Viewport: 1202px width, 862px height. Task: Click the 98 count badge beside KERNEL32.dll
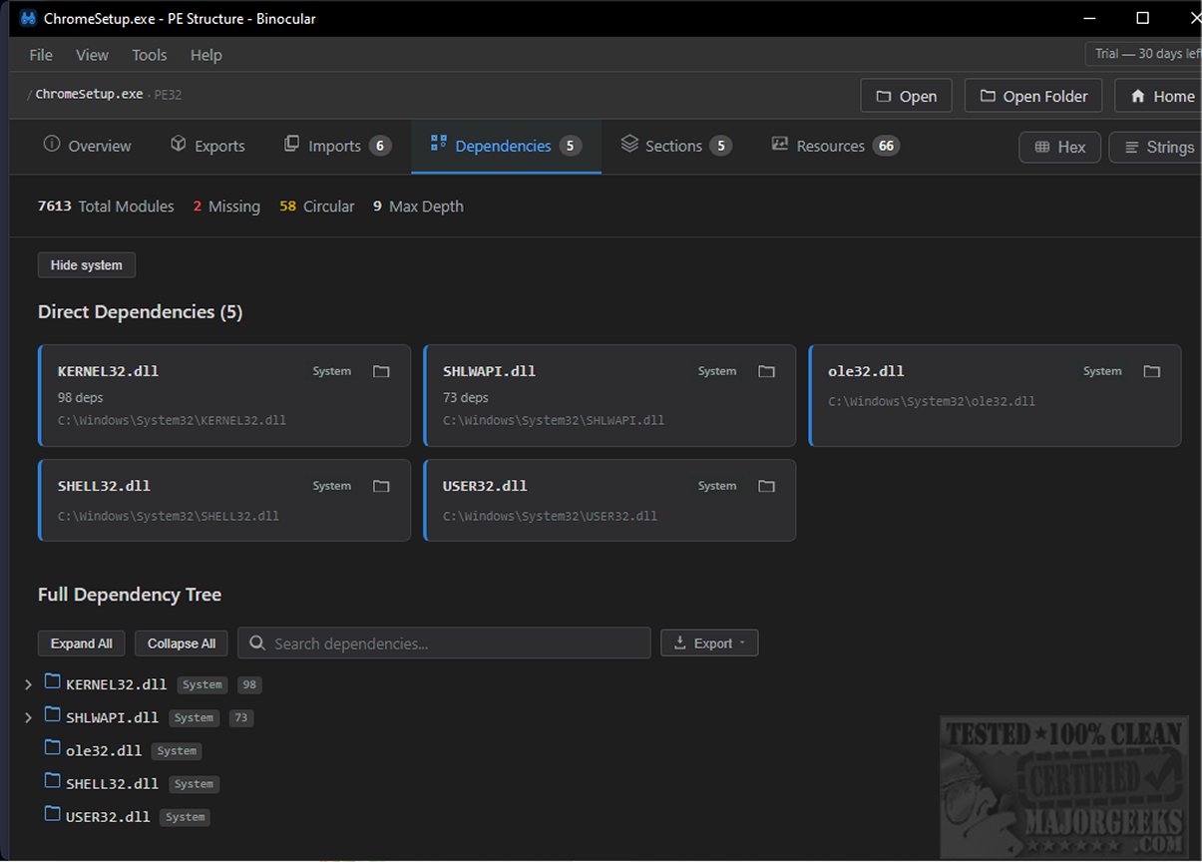(249, 684)
